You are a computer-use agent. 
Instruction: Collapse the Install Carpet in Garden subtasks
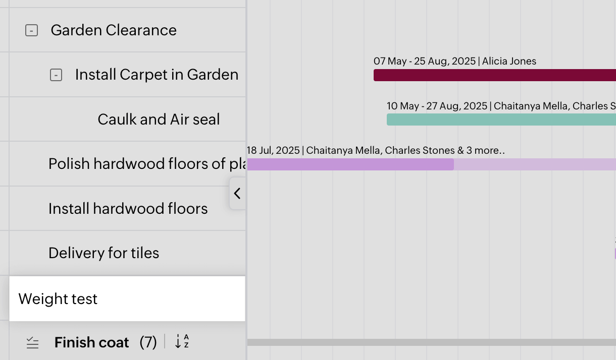[56, 76]
